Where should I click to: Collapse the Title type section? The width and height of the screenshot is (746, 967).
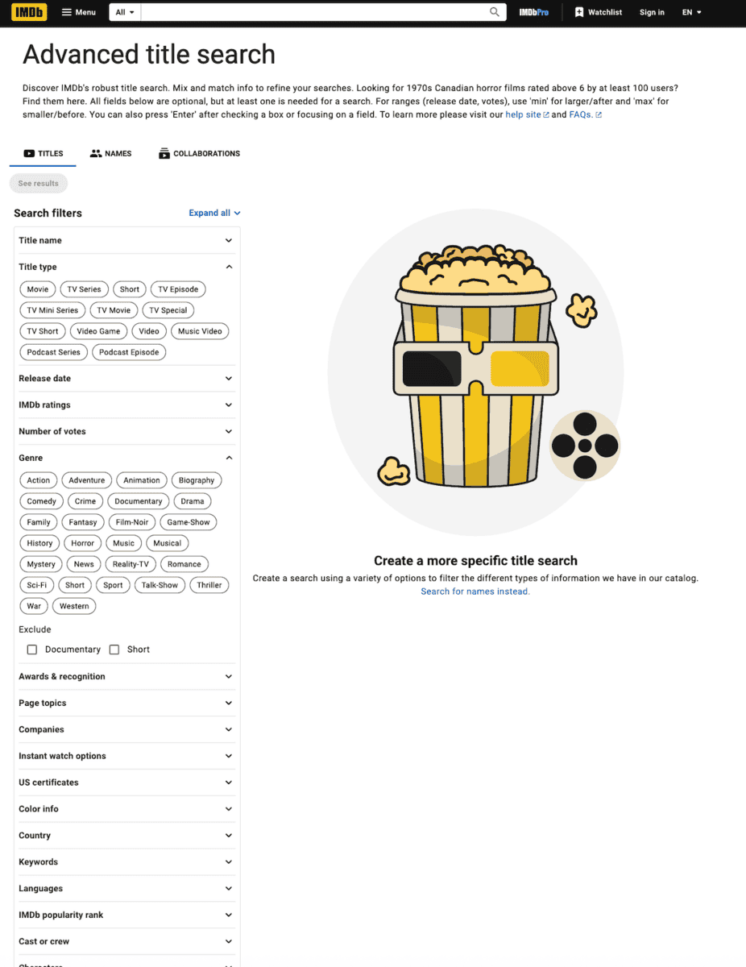pyautogui.click(x=229, y=267)
